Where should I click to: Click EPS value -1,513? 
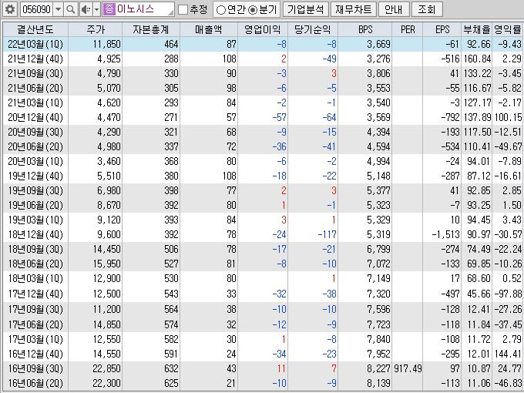[x=446, y=234]
